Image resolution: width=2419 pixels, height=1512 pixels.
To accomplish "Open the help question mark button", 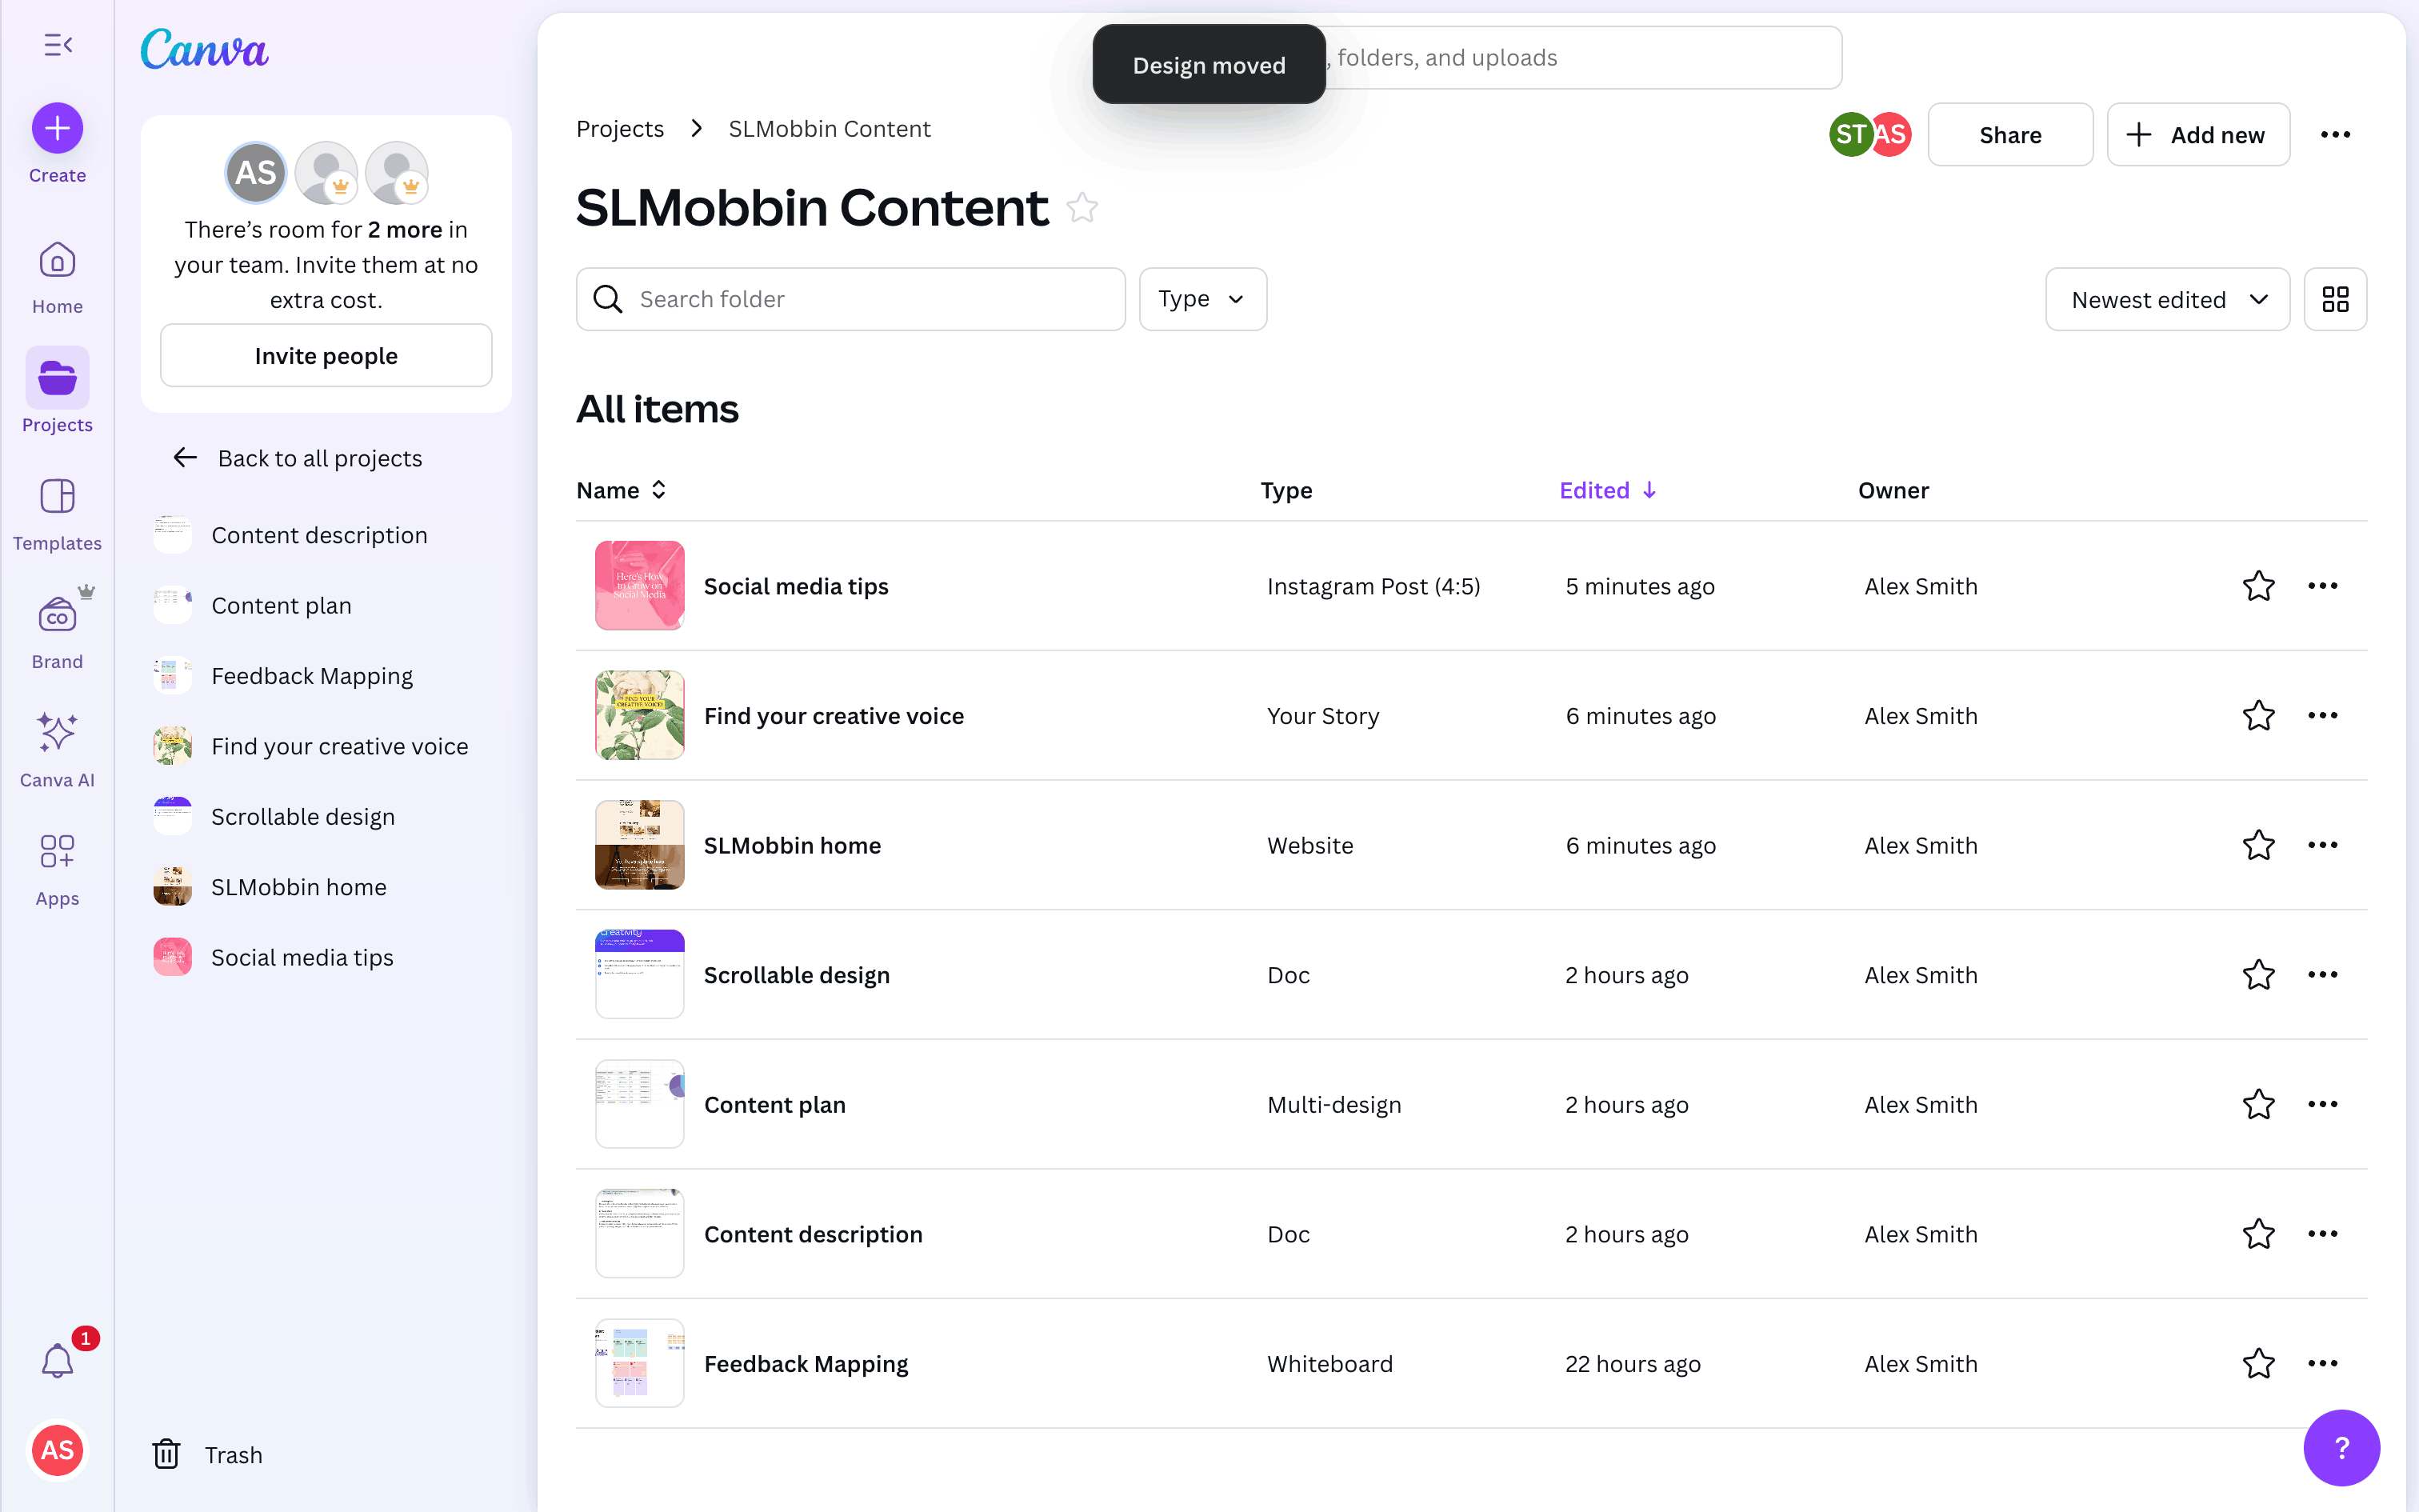I will click(x=2341, y=1447).
